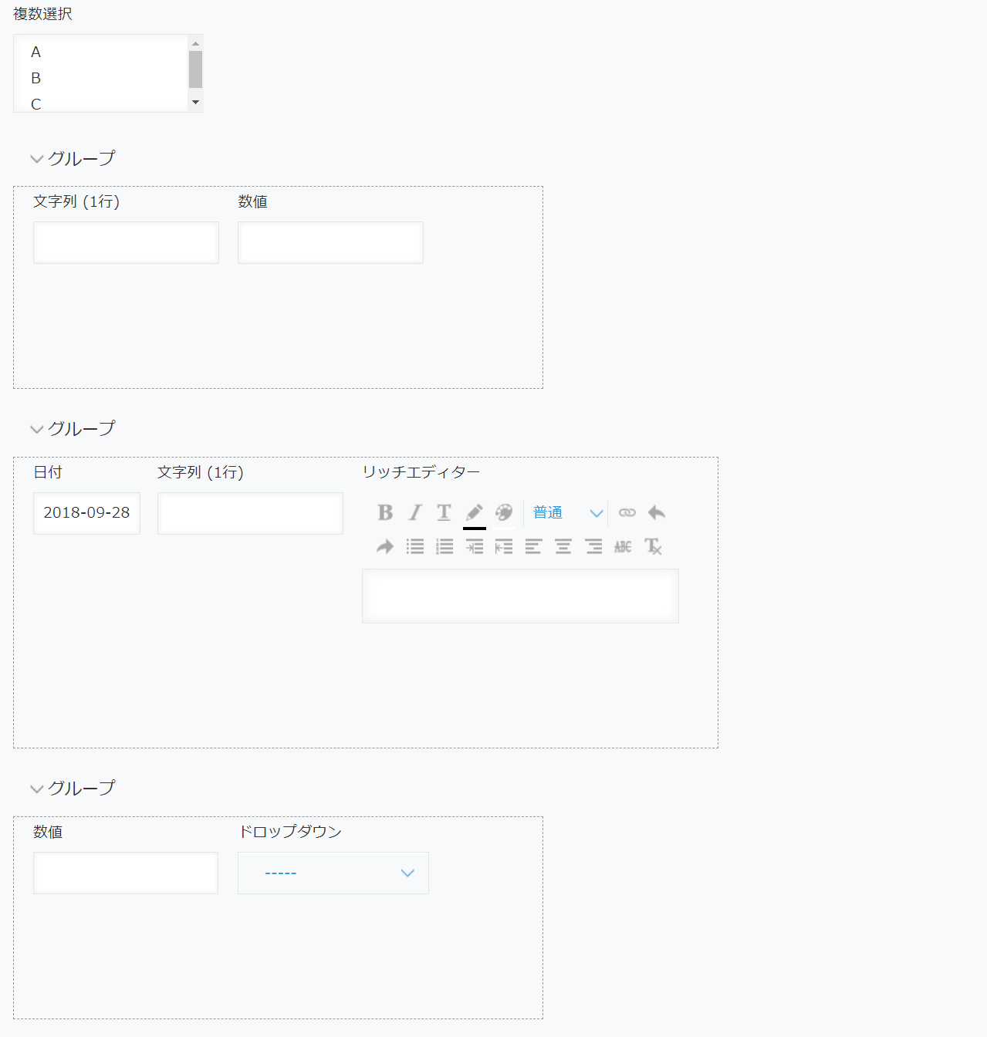Select option C in 複数選択 list
Screen dimensions: 987x1037
click(x=101, y=103)
